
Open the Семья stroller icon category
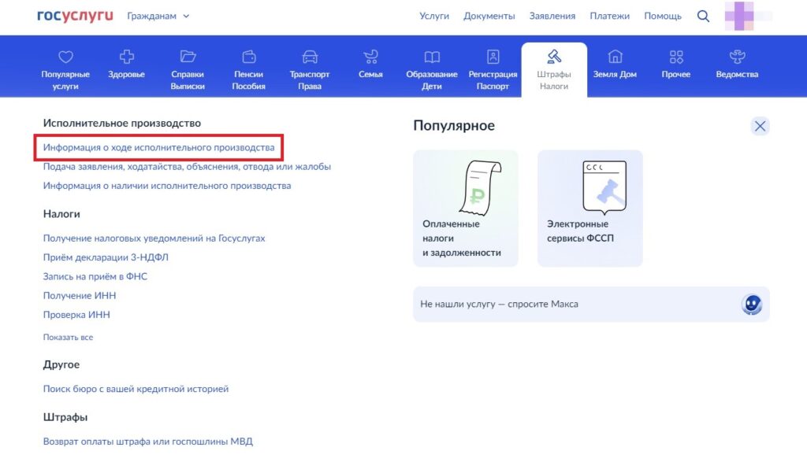click(370, 57)
